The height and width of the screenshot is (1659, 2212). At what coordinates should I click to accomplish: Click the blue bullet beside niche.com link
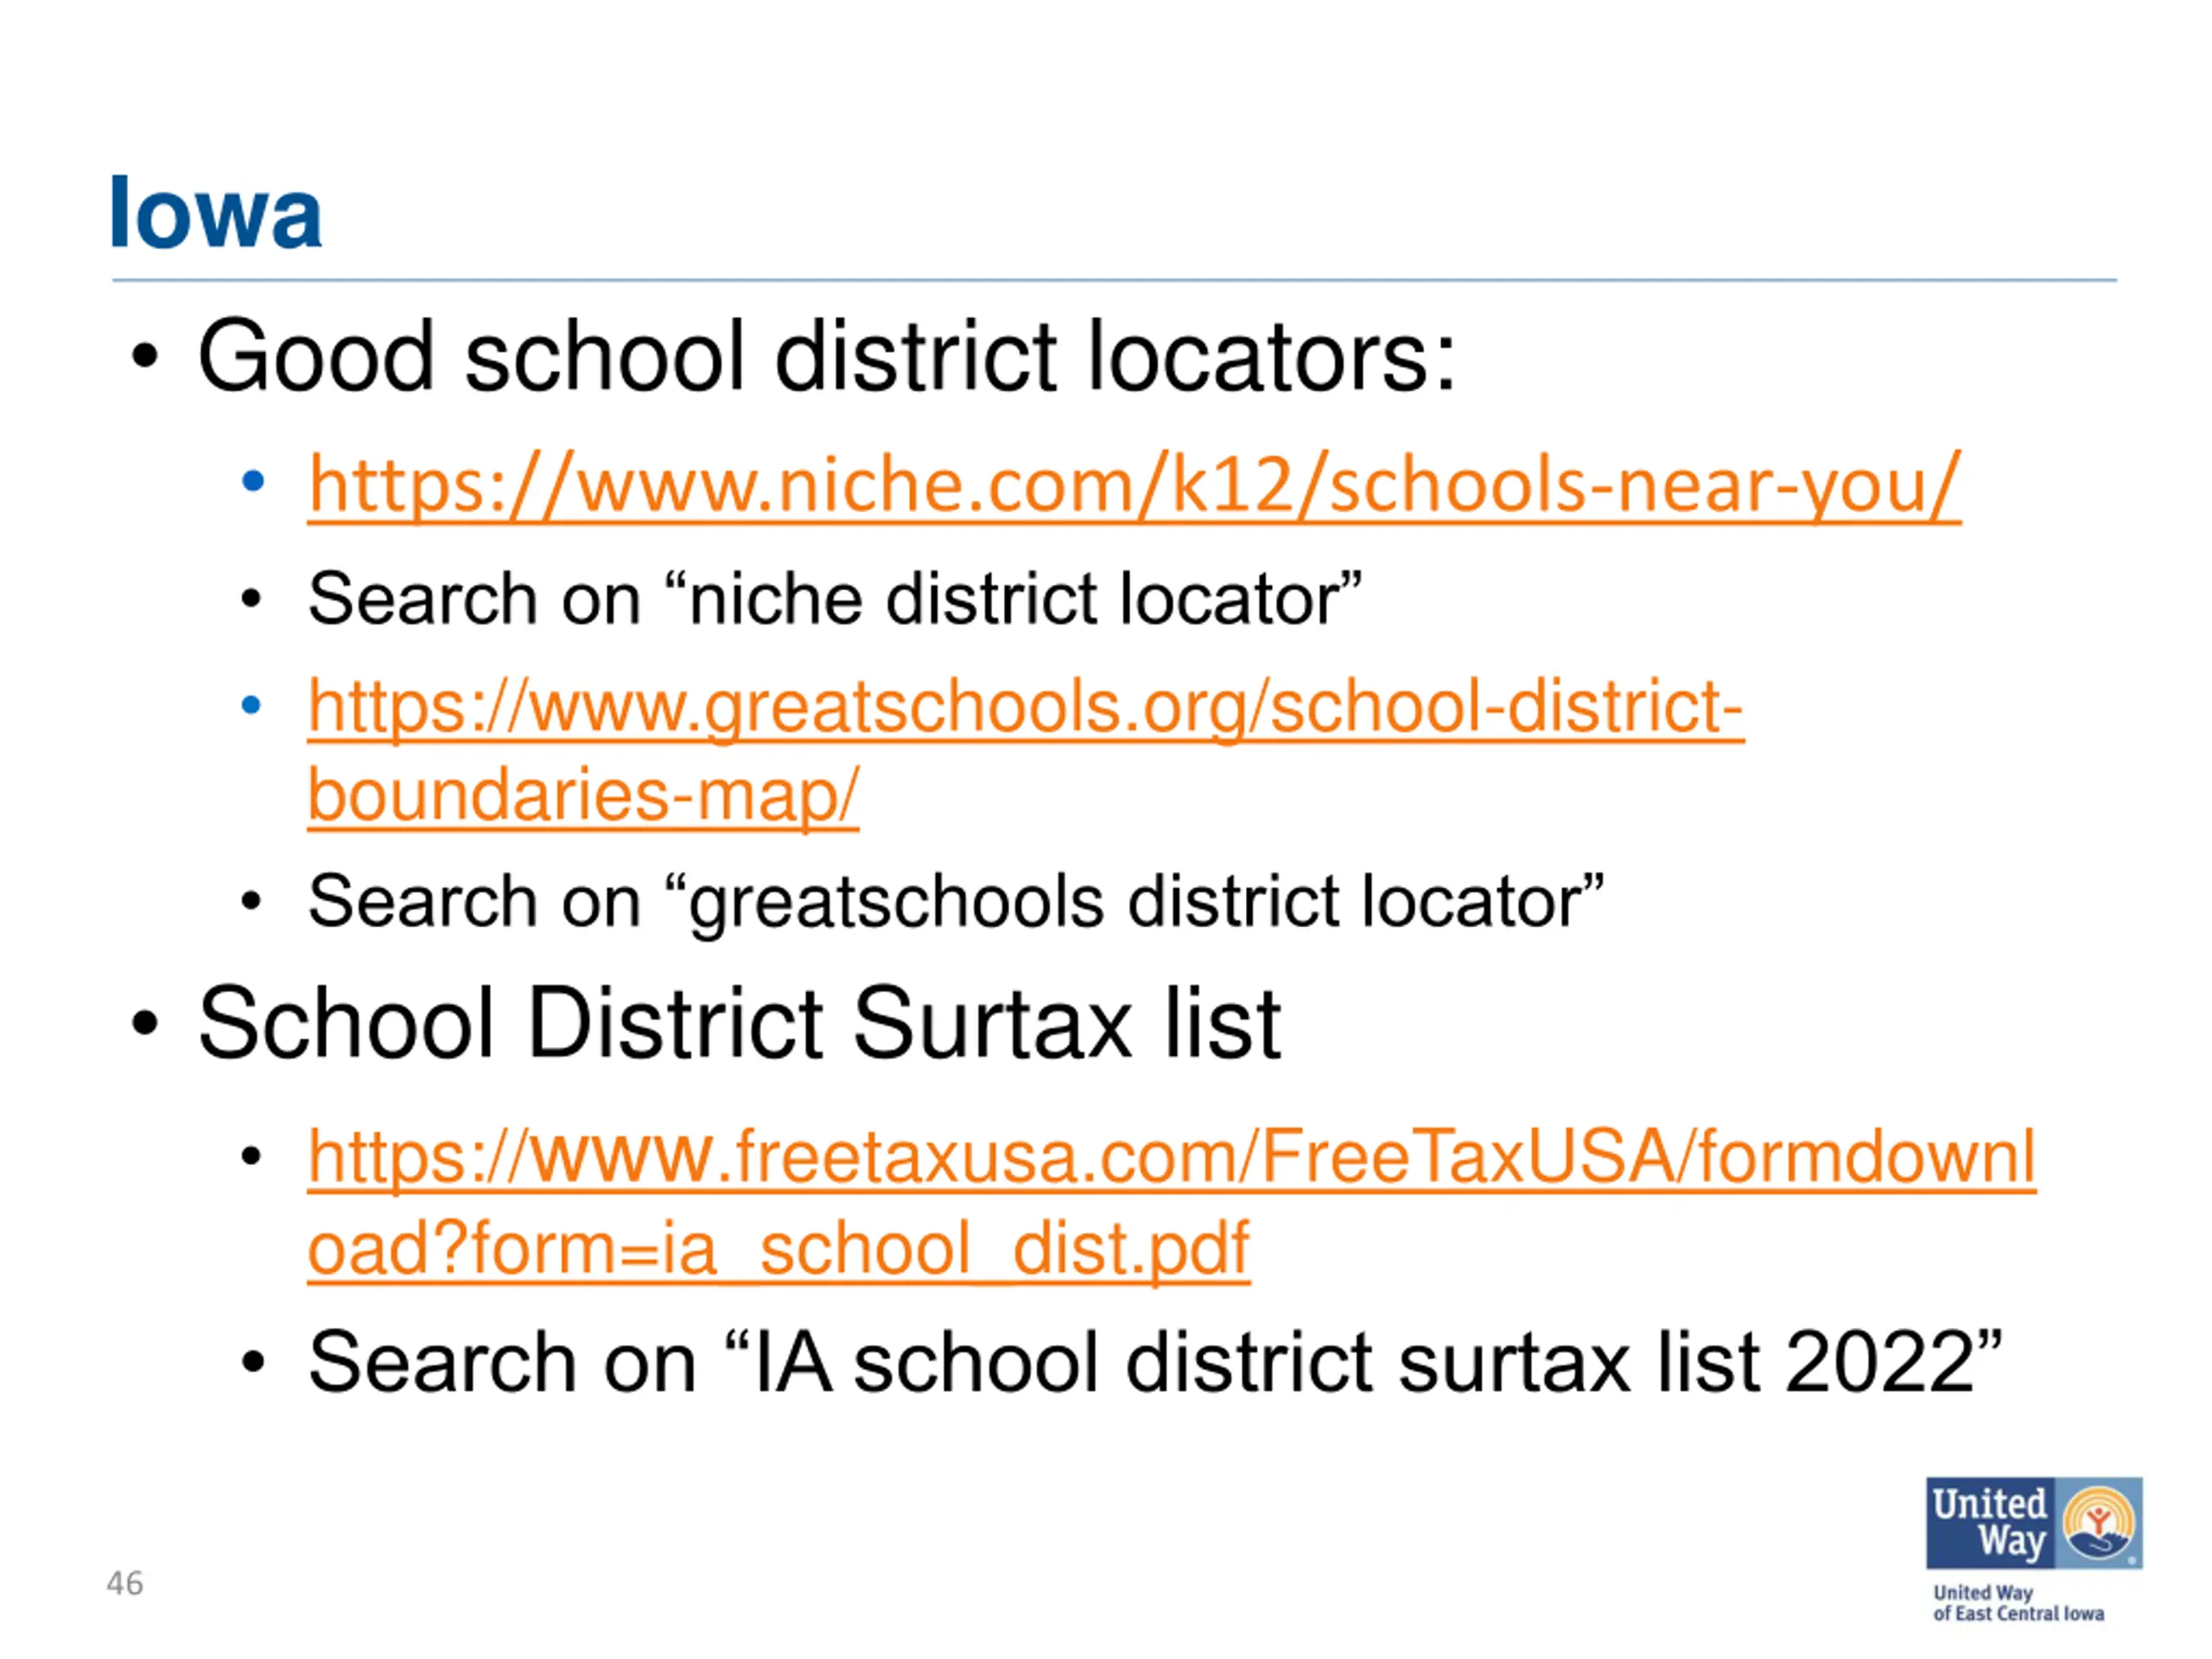pyautogui.click(x=253, y=482)
